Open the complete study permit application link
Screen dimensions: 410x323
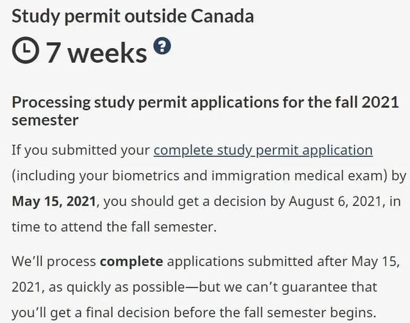(263, 151)
